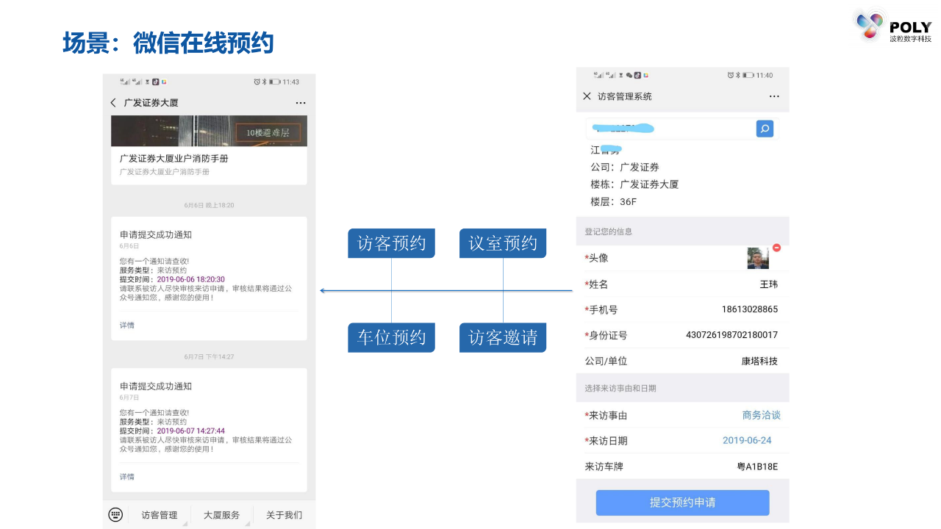
Task: Click the 2019-06-07 14:27:44 timestamp
Action: pyautogui.click(x=191, y=431)
